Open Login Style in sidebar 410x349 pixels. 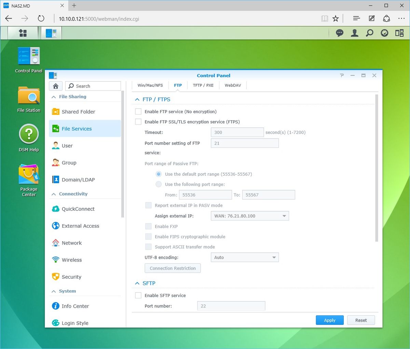pos(85,323)
